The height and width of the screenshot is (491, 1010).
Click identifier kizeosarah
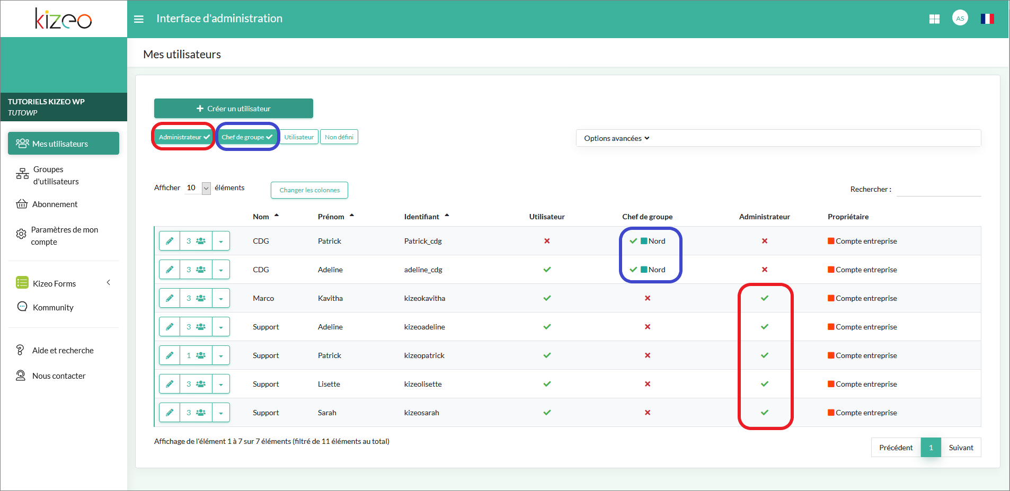[x=422, y=413]
